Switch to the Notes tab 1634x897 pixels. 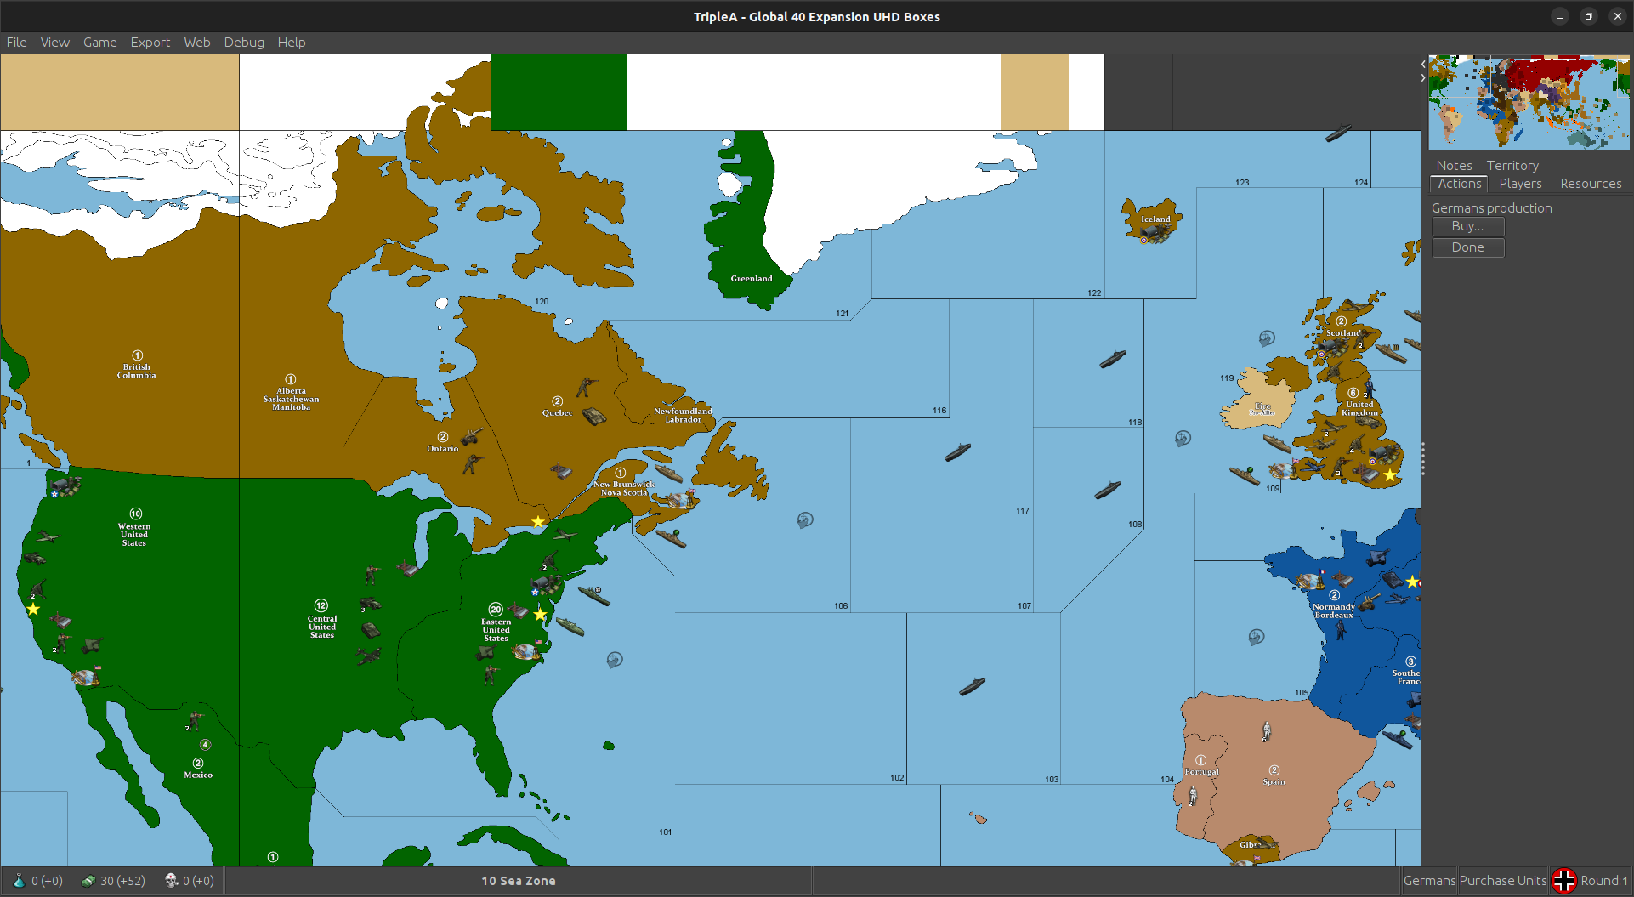click(1454, 166)
